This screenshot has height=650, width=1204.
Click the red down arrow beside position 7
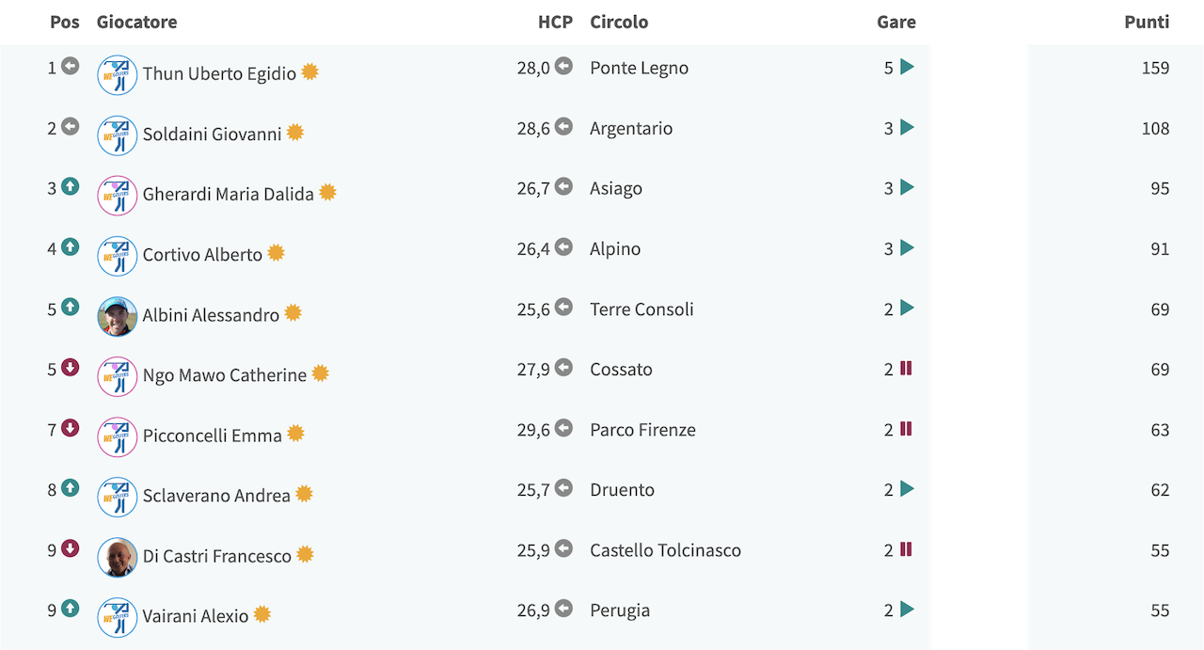70,428
